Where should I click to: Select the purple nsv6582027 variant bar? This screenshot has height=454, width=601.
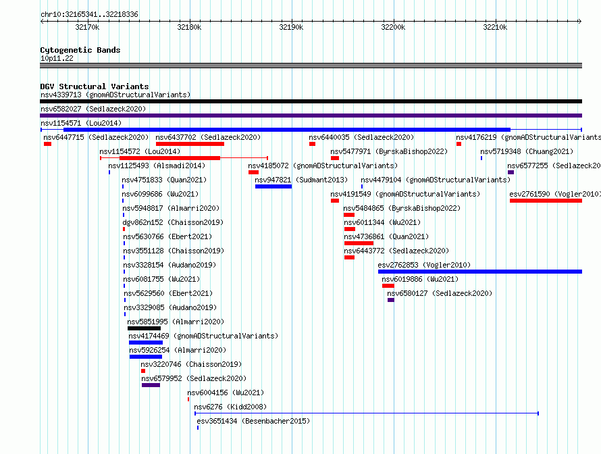311,116
